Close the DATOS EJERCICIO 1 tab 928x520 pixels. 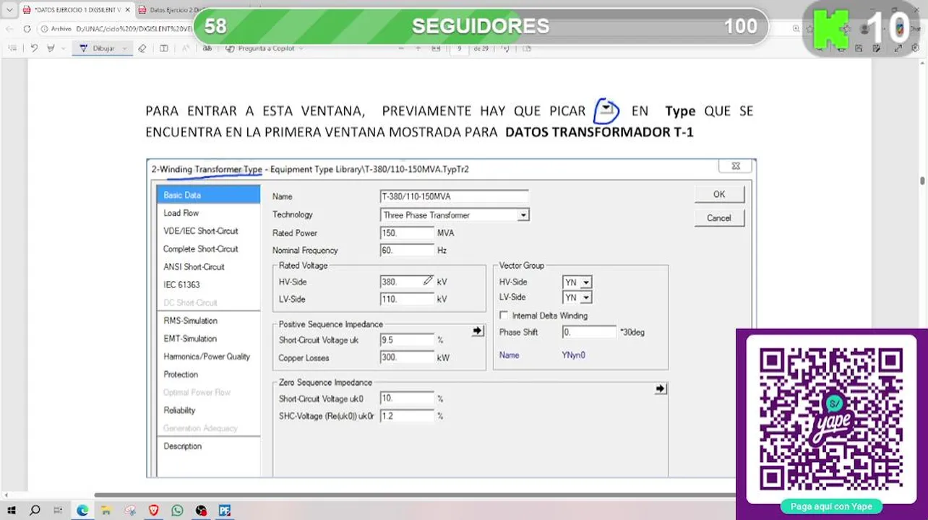[x=128, y=9]
